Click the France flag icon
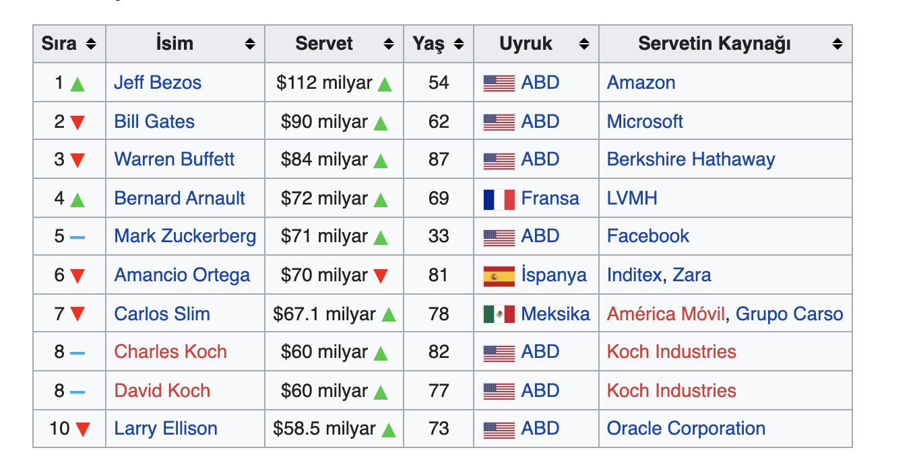Viewport: 919px width, 475px height. click(499, 199)
